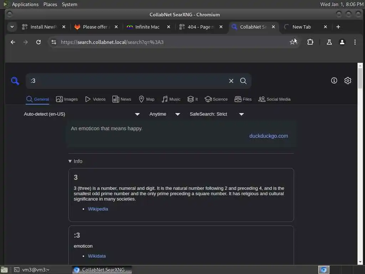The width and height of the screenshot is (365, 274).
Task: Select the Images search category
Action: (x=67, y=99)
